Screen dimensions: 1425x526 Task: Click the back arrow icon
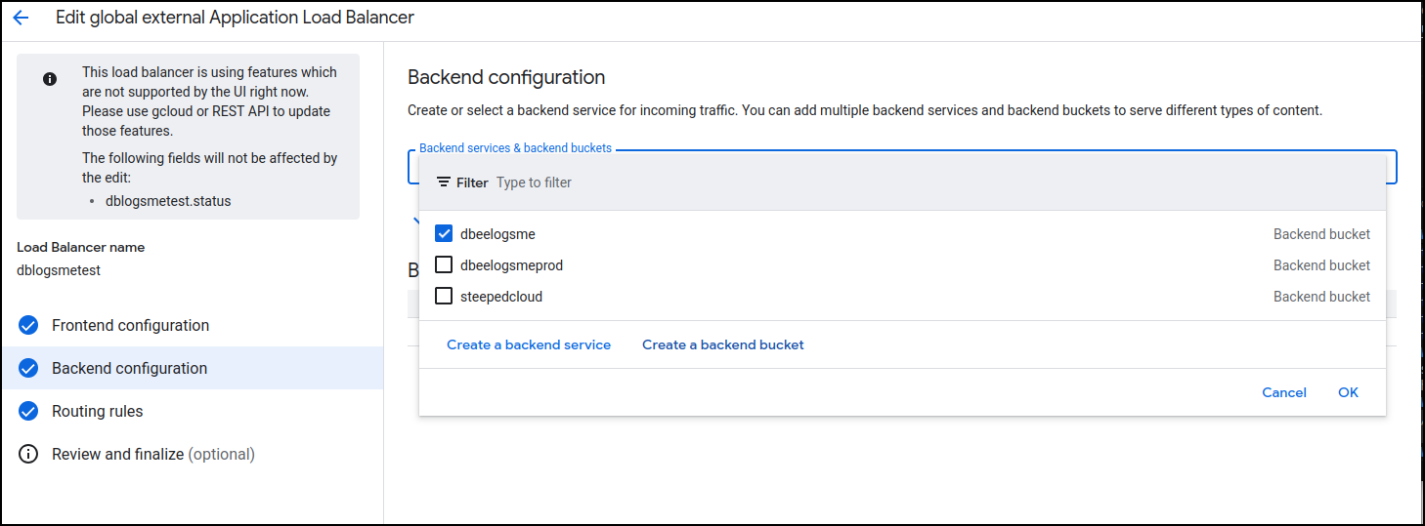(21, 18)
